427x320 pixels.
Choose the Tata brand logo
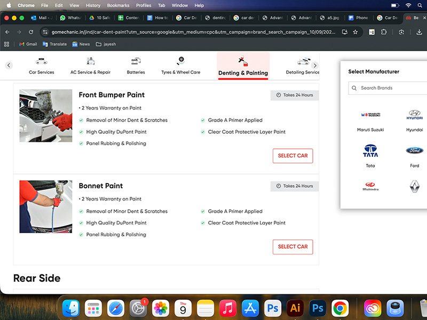[x=370, y=151]
